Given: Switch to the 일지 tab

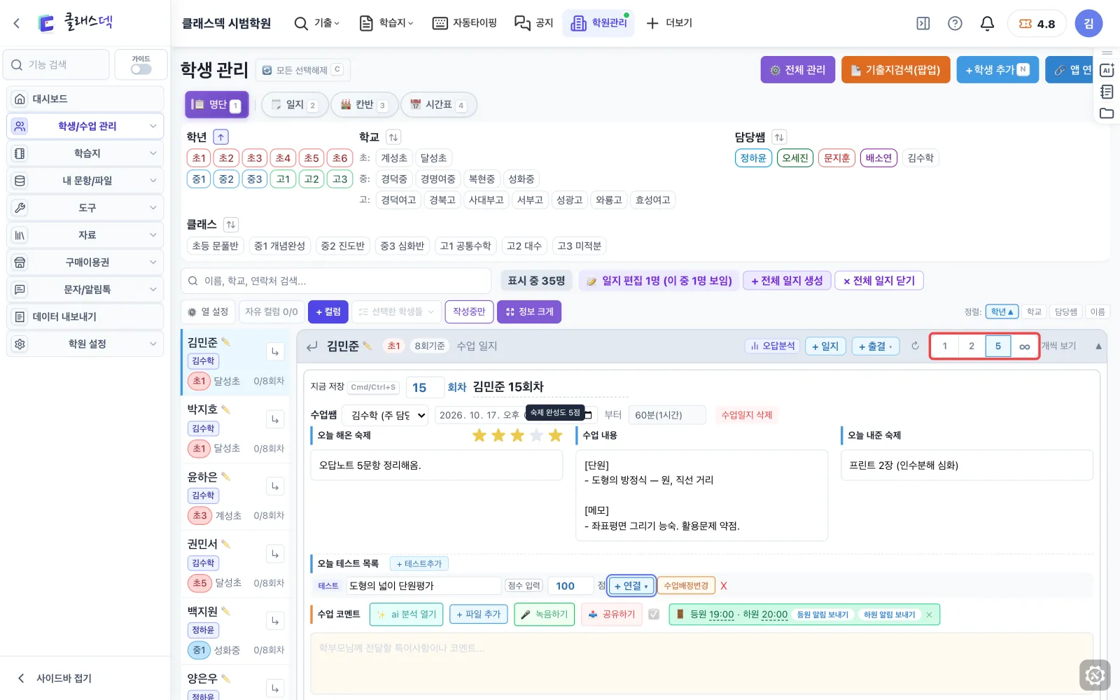Looking at the screenshot, I should 295,105.
